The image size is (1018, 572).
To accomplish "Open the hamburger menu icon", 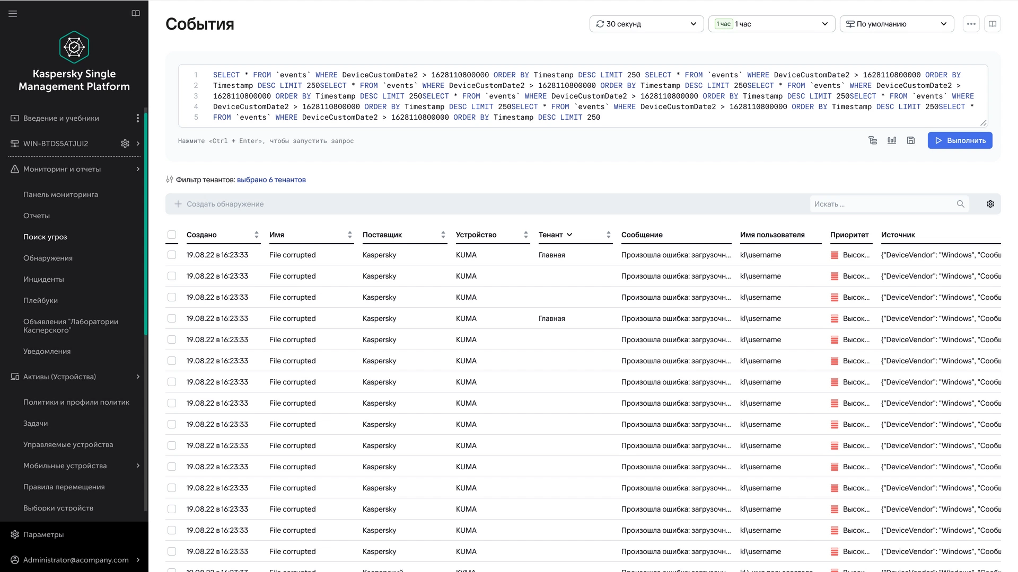I will [x=13, y=14].
